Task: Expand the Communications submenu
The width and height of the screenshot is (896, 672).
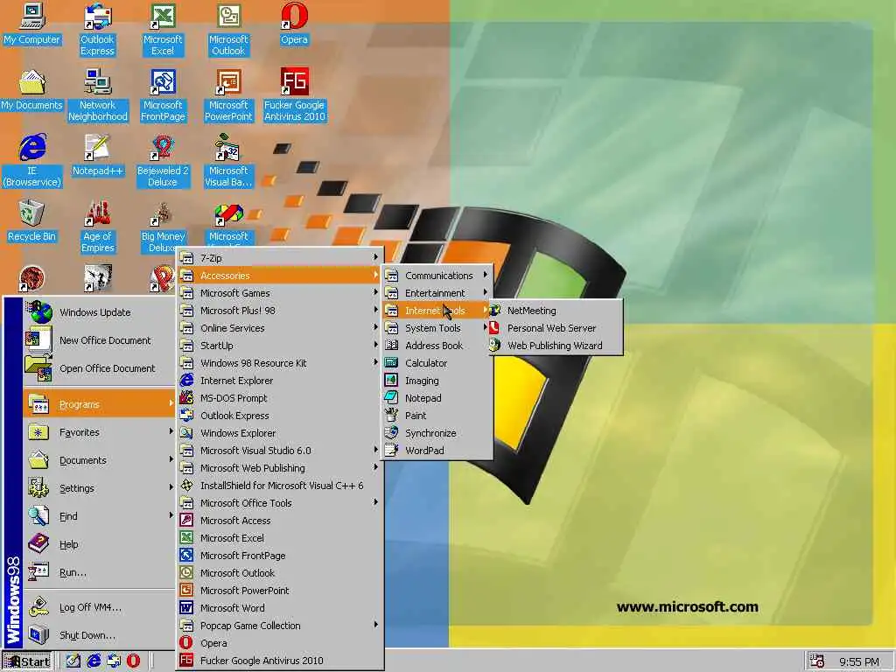Action: (437, 276)
